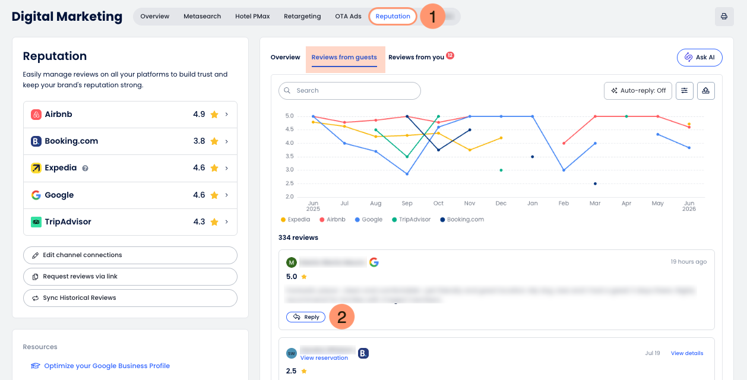
Task: Toggle the red Airbnb legend color dot
Action: pyautogui.click(x=322, y=219)
